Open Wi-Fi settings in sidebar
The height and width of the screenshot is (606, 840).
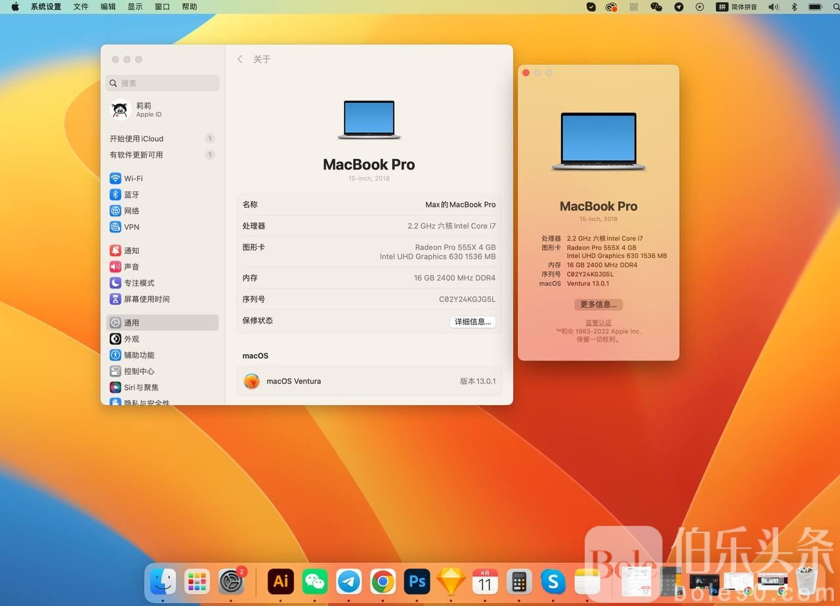click(x=133, y=179)
